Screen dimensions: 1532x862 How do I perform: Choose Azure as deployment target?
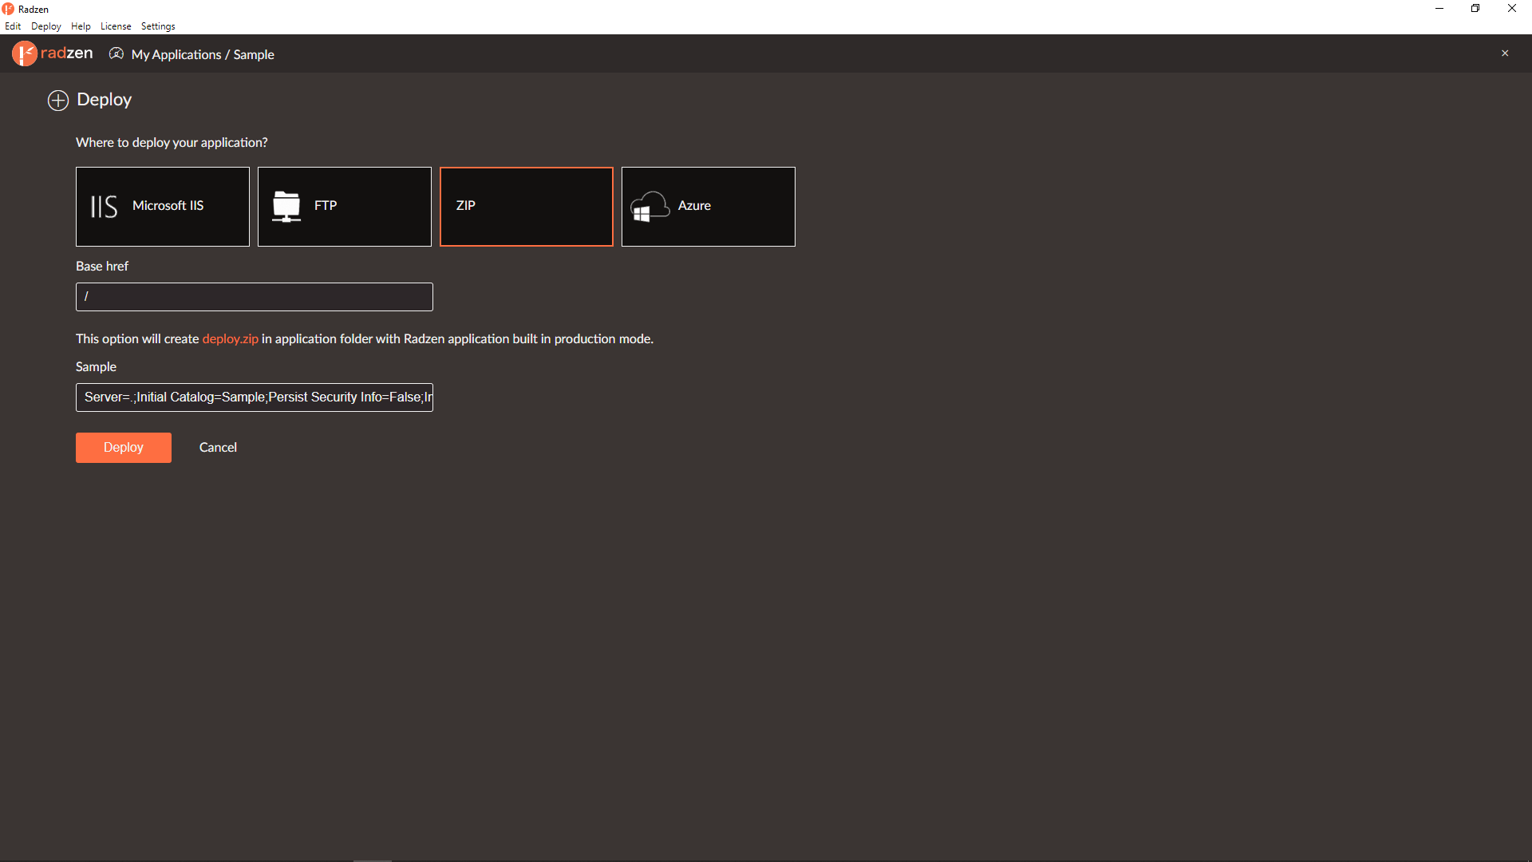pos(709,207)
